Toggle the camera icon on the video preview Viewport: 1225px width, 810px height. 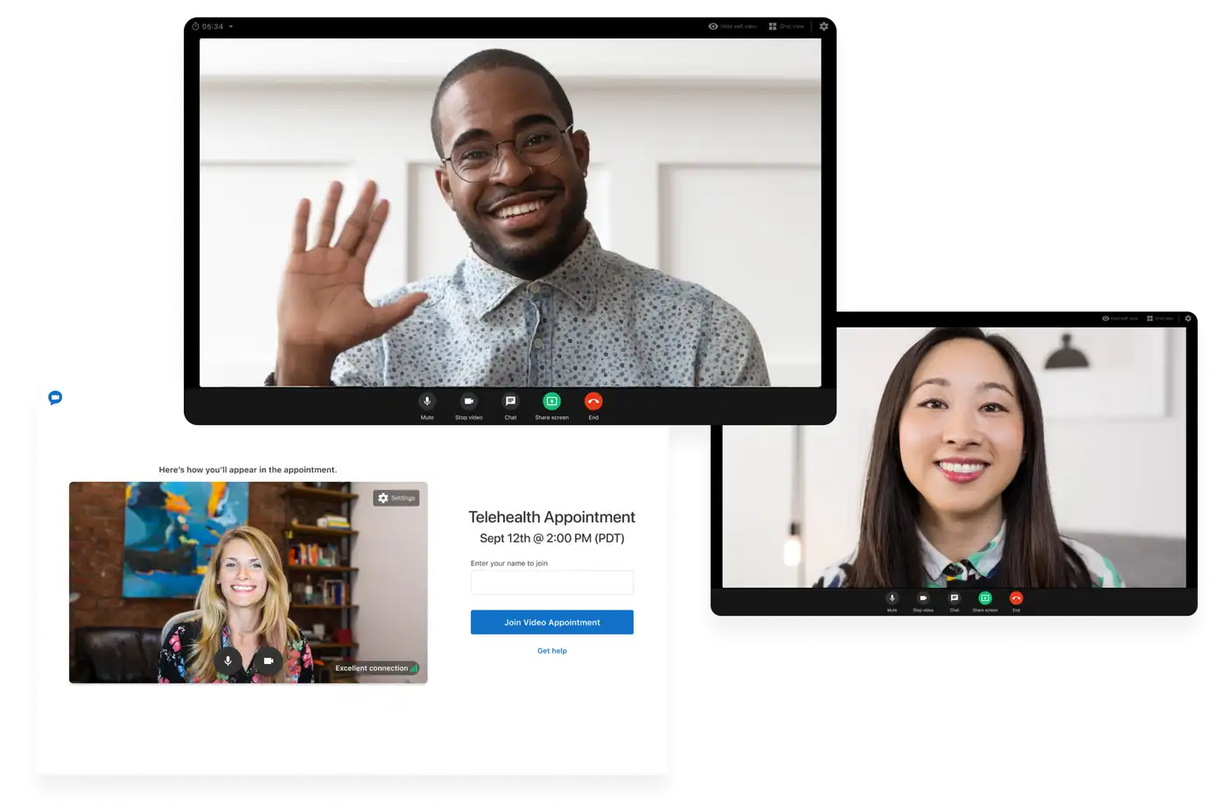269,661
